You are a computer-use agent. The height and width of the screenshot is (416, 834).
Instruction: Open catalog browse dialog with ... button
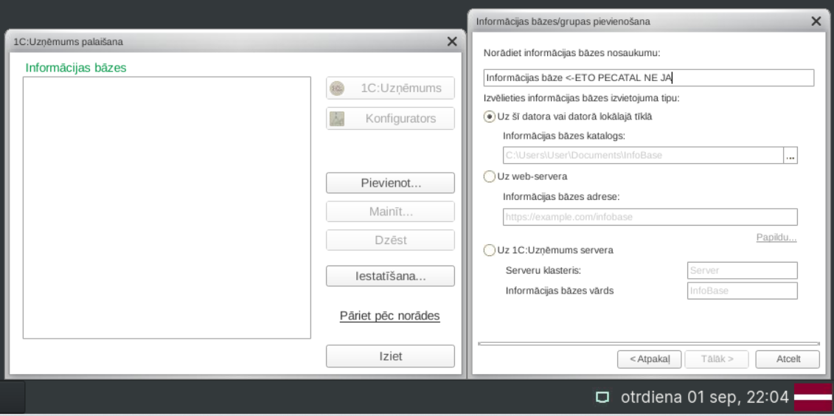790,156
